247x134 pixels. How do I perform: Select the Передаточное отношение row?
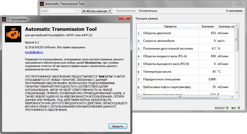[x=186, y=79]
